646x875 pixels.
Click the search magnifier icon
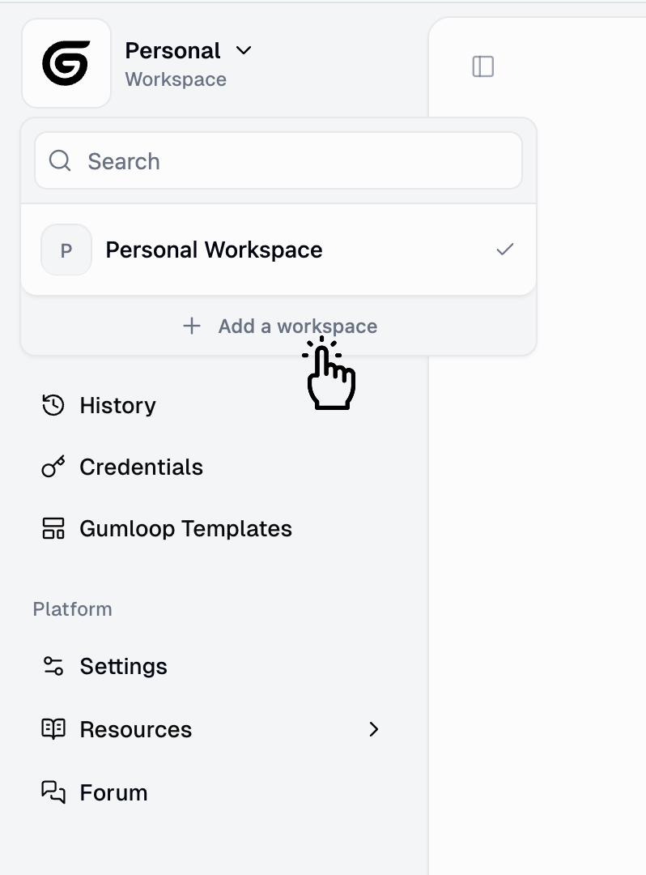(59, 160)
